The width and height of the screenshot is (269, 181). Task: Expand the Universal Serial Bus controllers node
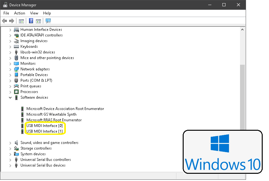coord(10,160)
